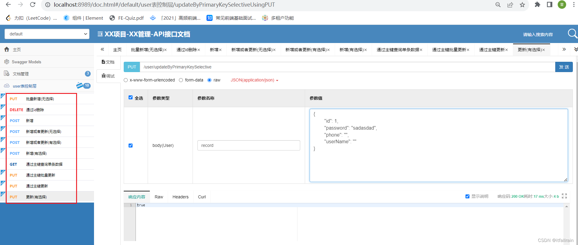Bookmark this page with star icon

[522, 5]
